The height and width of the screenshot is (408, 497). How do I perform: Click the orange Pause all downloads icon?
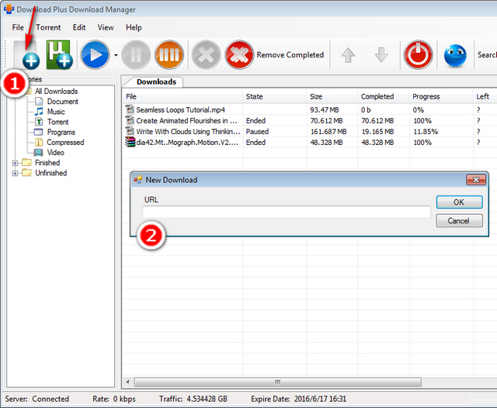[x=169, y=55]
